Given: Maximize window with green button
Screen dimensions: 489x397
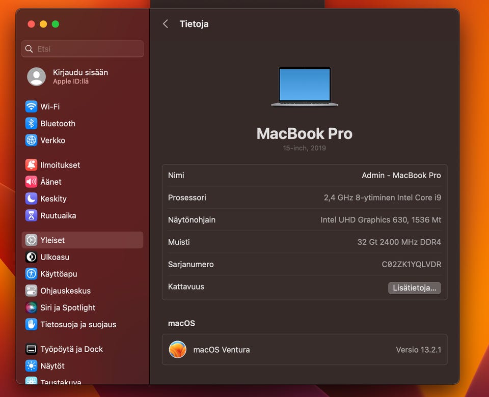Looking at the screenshot, I should [x=56, y=24].
